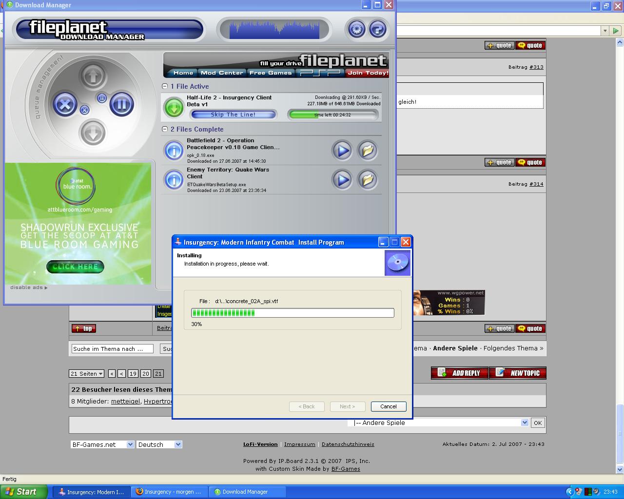Click Insurgency download progress bar
This screenshot has height=499, width=624.
(333, 115)
